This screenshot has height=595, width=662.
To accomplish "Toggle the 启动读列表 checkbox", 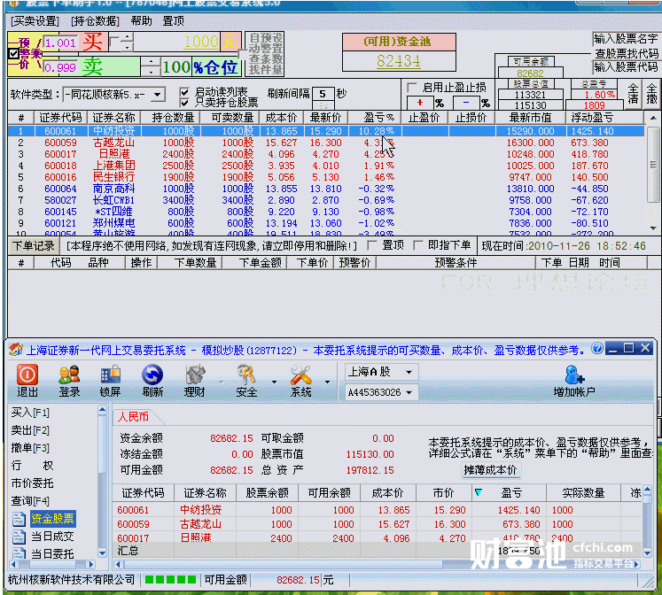I will coord(184,91).
